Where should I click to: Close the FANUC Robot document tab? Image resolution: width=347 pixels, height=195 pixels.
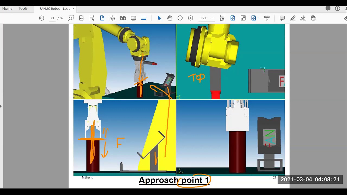[73, 9]
